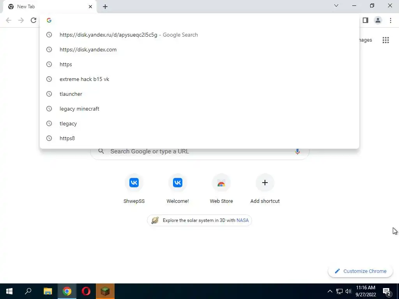Select the 'https8' suggestion
This screenshot has height=299, width=399.
click(x=199, y=138)
